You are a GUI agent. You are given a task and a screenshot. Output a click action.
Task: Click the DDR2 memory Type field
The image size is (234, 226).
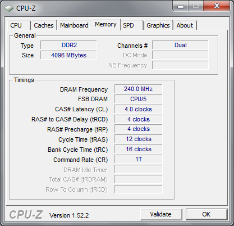[68, 45]
